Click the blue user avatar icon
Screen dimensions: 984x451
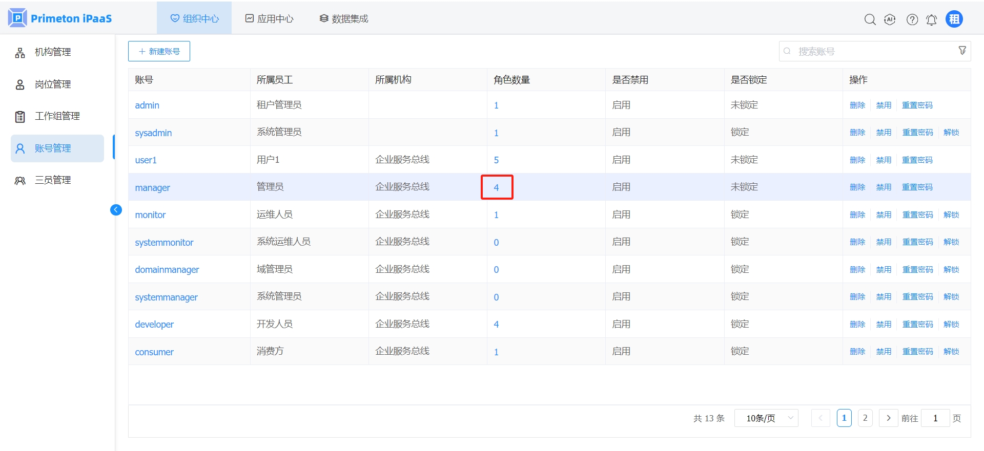[954, 19]
